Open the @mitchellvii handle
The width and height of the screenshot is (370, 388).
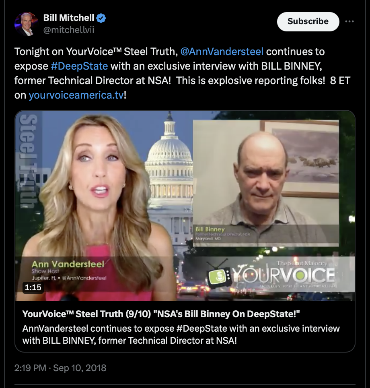[69, 30]
